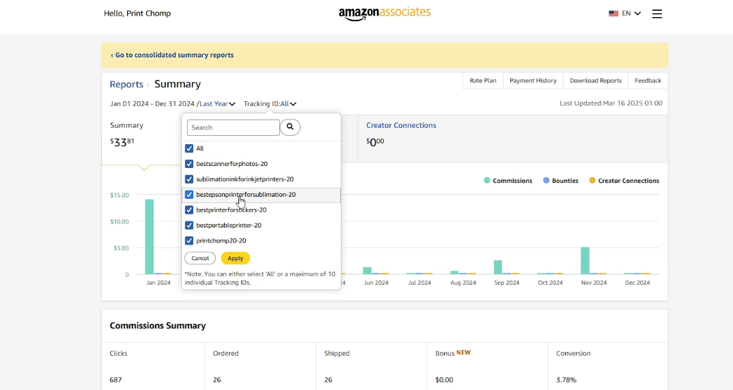Screen dimensions: 733x390
Task: Click the Dec 2024 axis label
Action: (x=637, y=283)
